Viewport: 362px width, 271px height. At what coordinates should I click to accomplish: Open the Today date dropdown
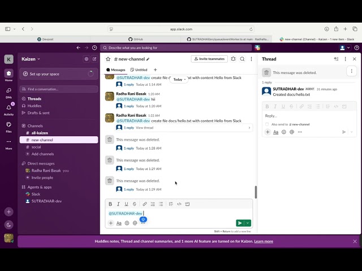179,79
